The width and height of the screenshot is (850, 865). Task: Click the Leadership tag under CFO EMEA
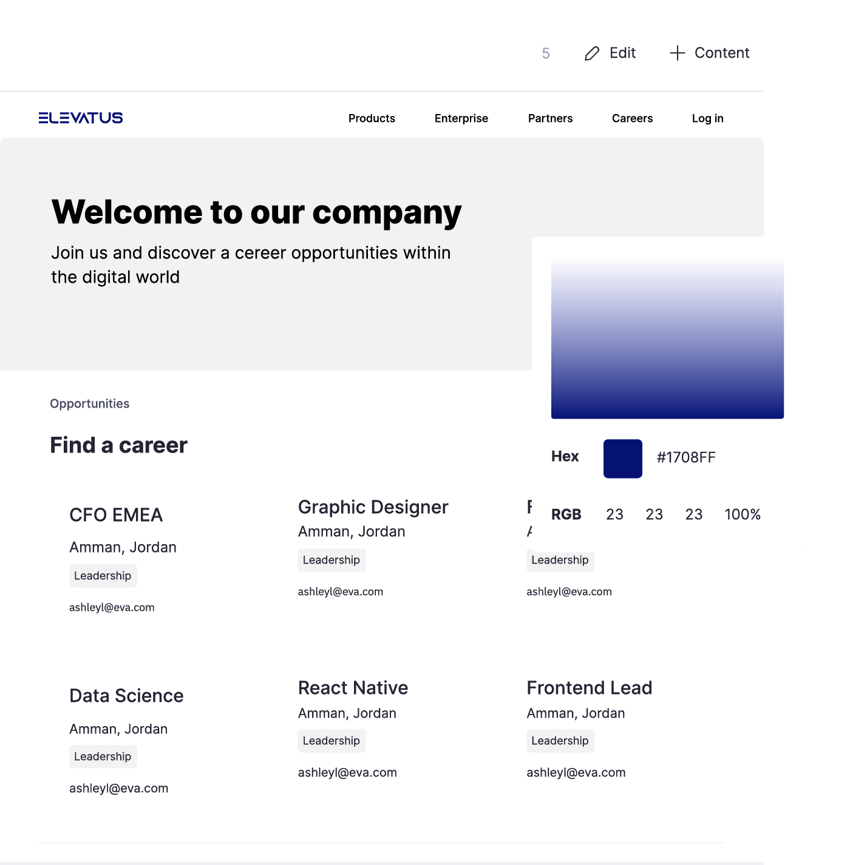[x=103, y=576]
